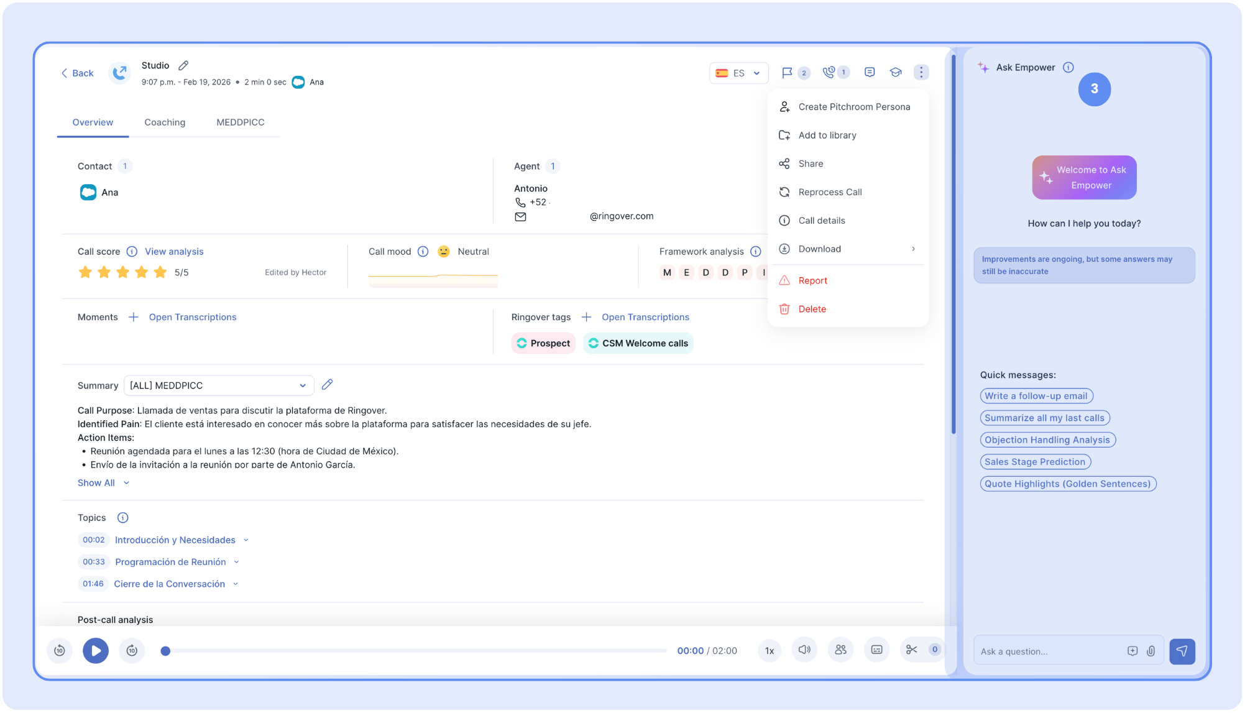Open the [ALL] MEDDPICC summary dropdown

point(219,385)
